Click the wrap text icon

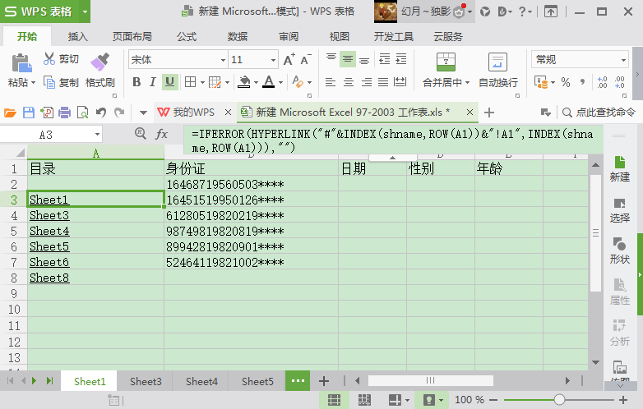coord(497,62)
